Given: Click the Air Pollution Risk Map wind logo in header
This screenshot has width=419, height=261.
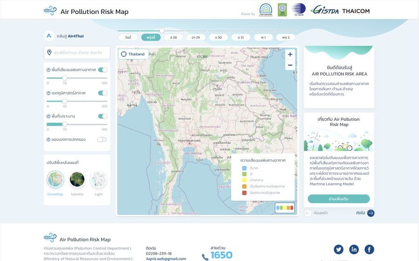Looking at the screenshot, I should [x=50, y=11].
